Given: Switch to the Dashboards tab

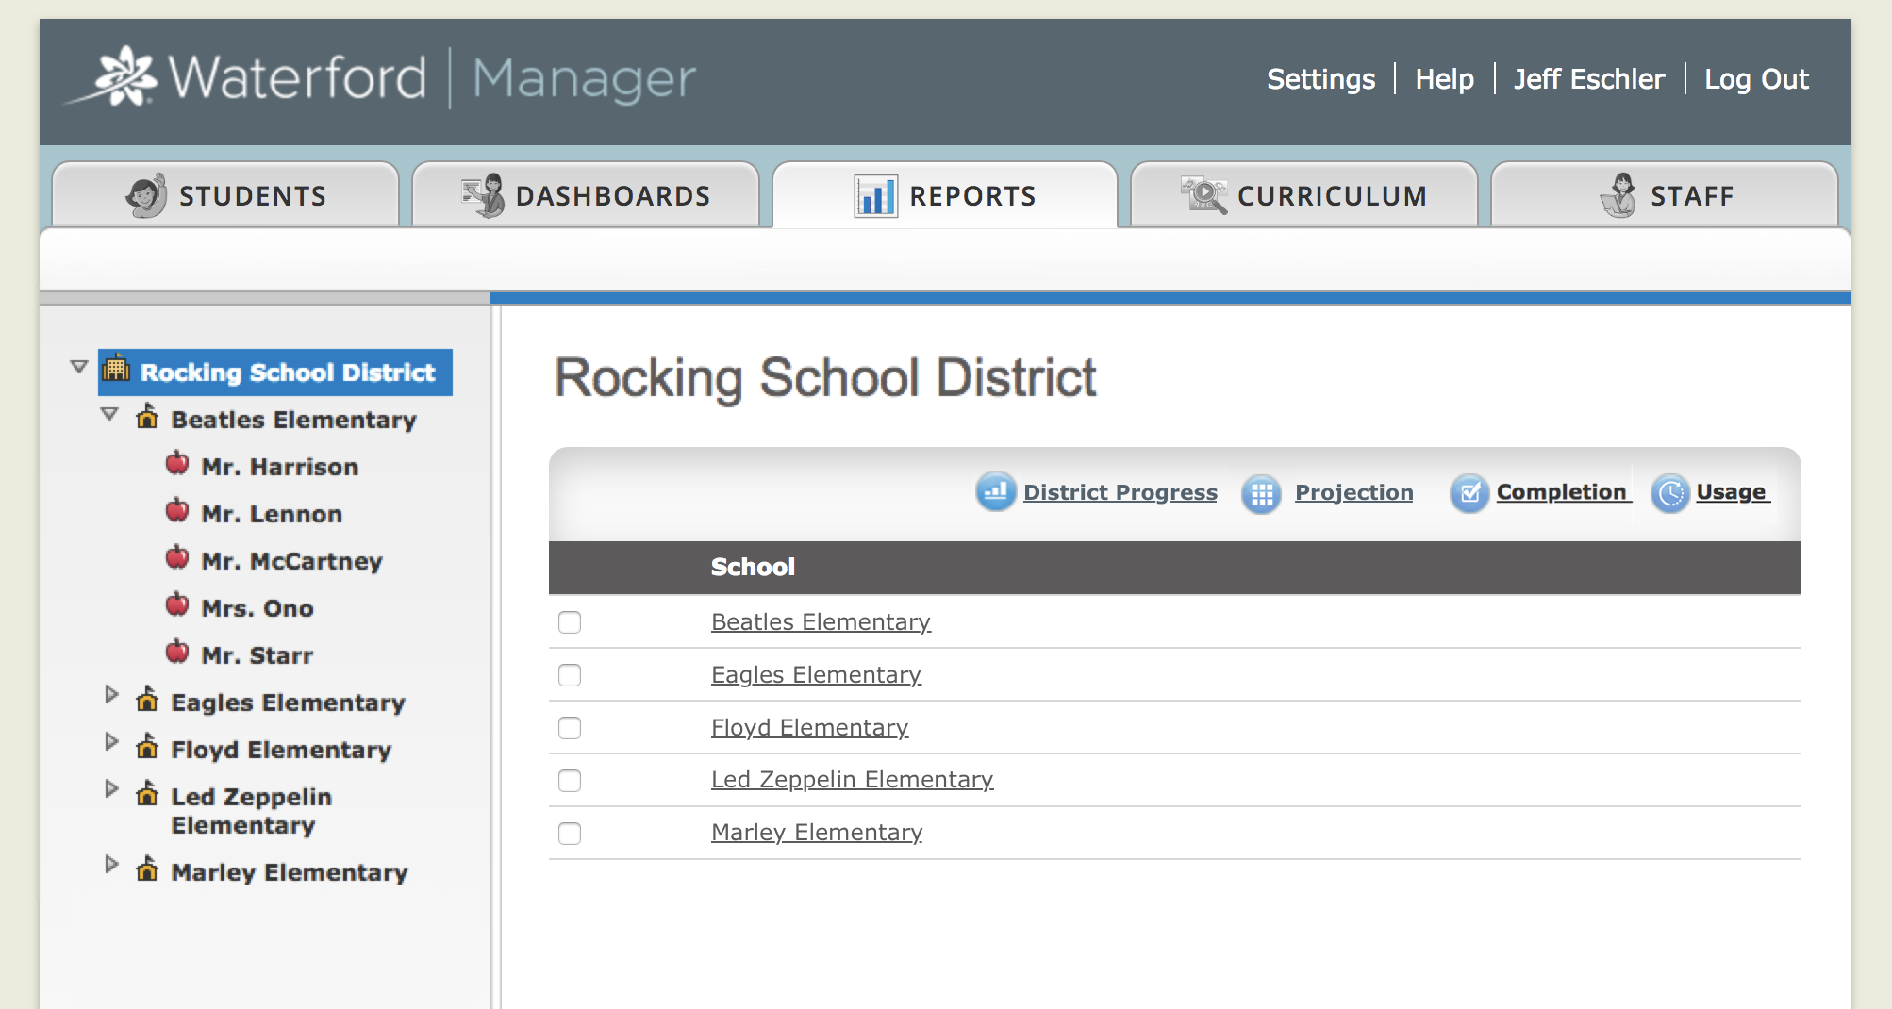Looking at the screenshot, I should click(586, 195).
